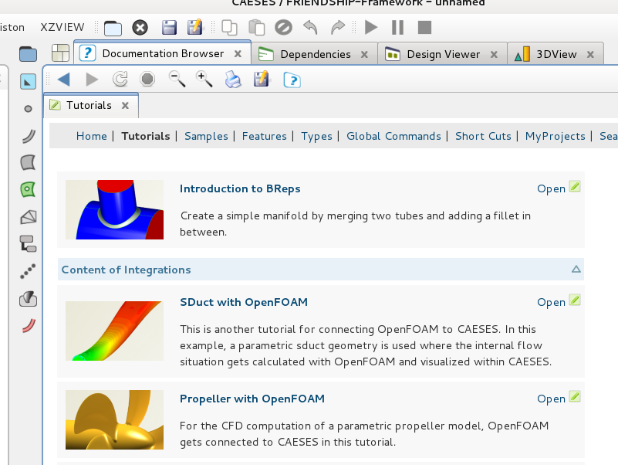Select the point creation tool

pos(28,109)
